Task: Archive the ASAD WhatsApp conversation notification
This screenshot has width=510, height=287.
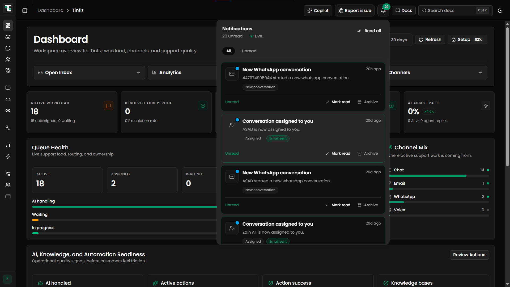Action: point(368,205)
